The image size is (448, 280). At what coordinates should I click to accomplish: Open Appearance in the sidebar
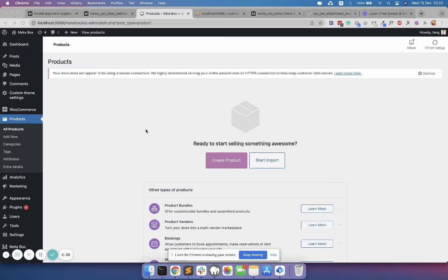tap(21, 198)
